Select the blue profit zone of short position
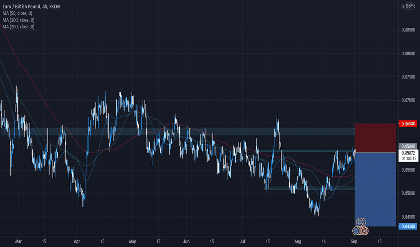420x247 pixels. pyautogui.click(x=375, y=190)
